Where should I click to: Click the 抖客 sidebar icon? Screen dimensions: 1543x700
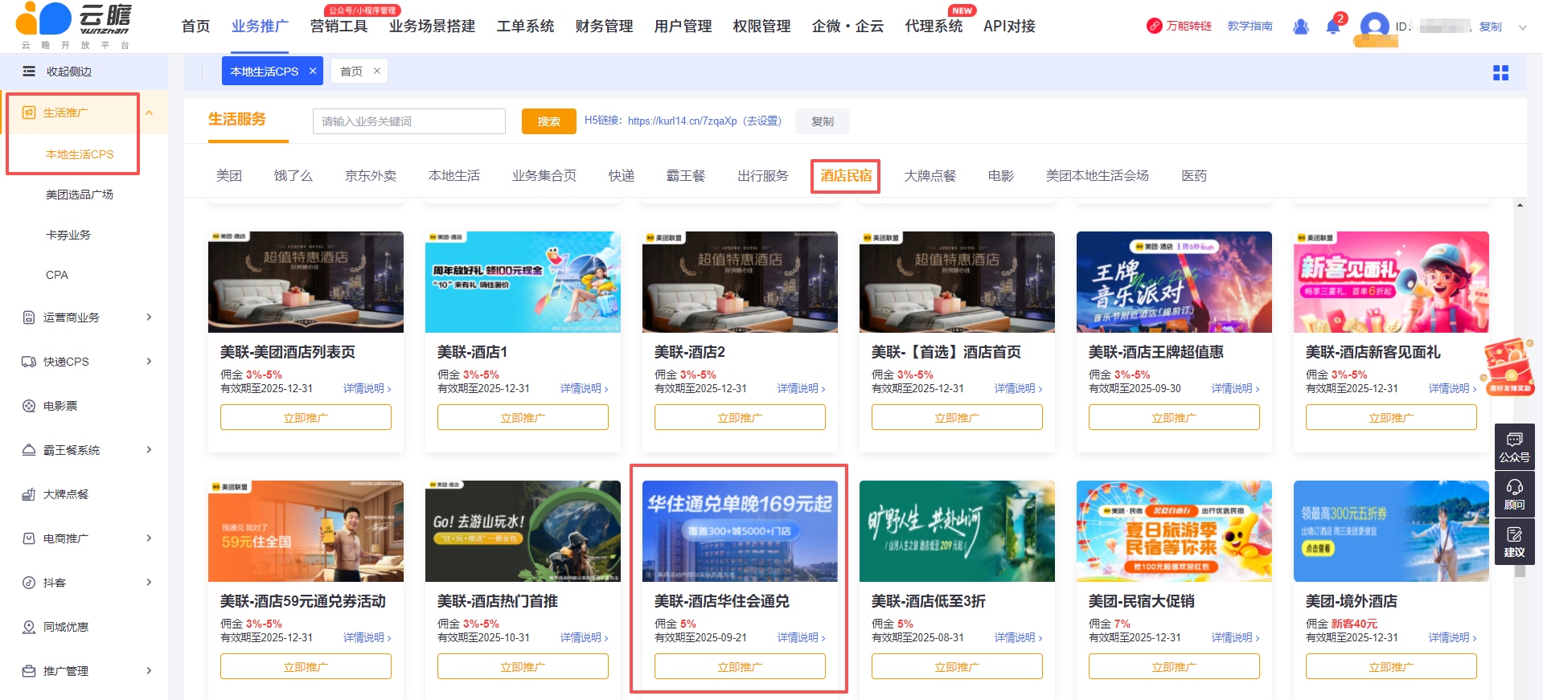coord(29,583)
